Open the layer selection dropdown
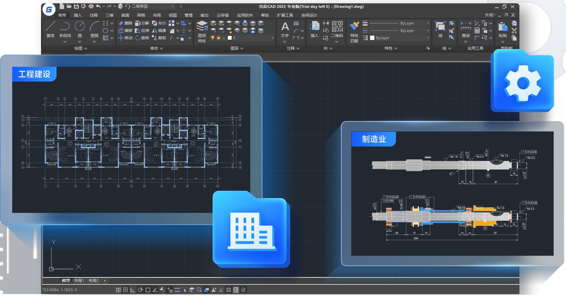 [x=272, y=37]
